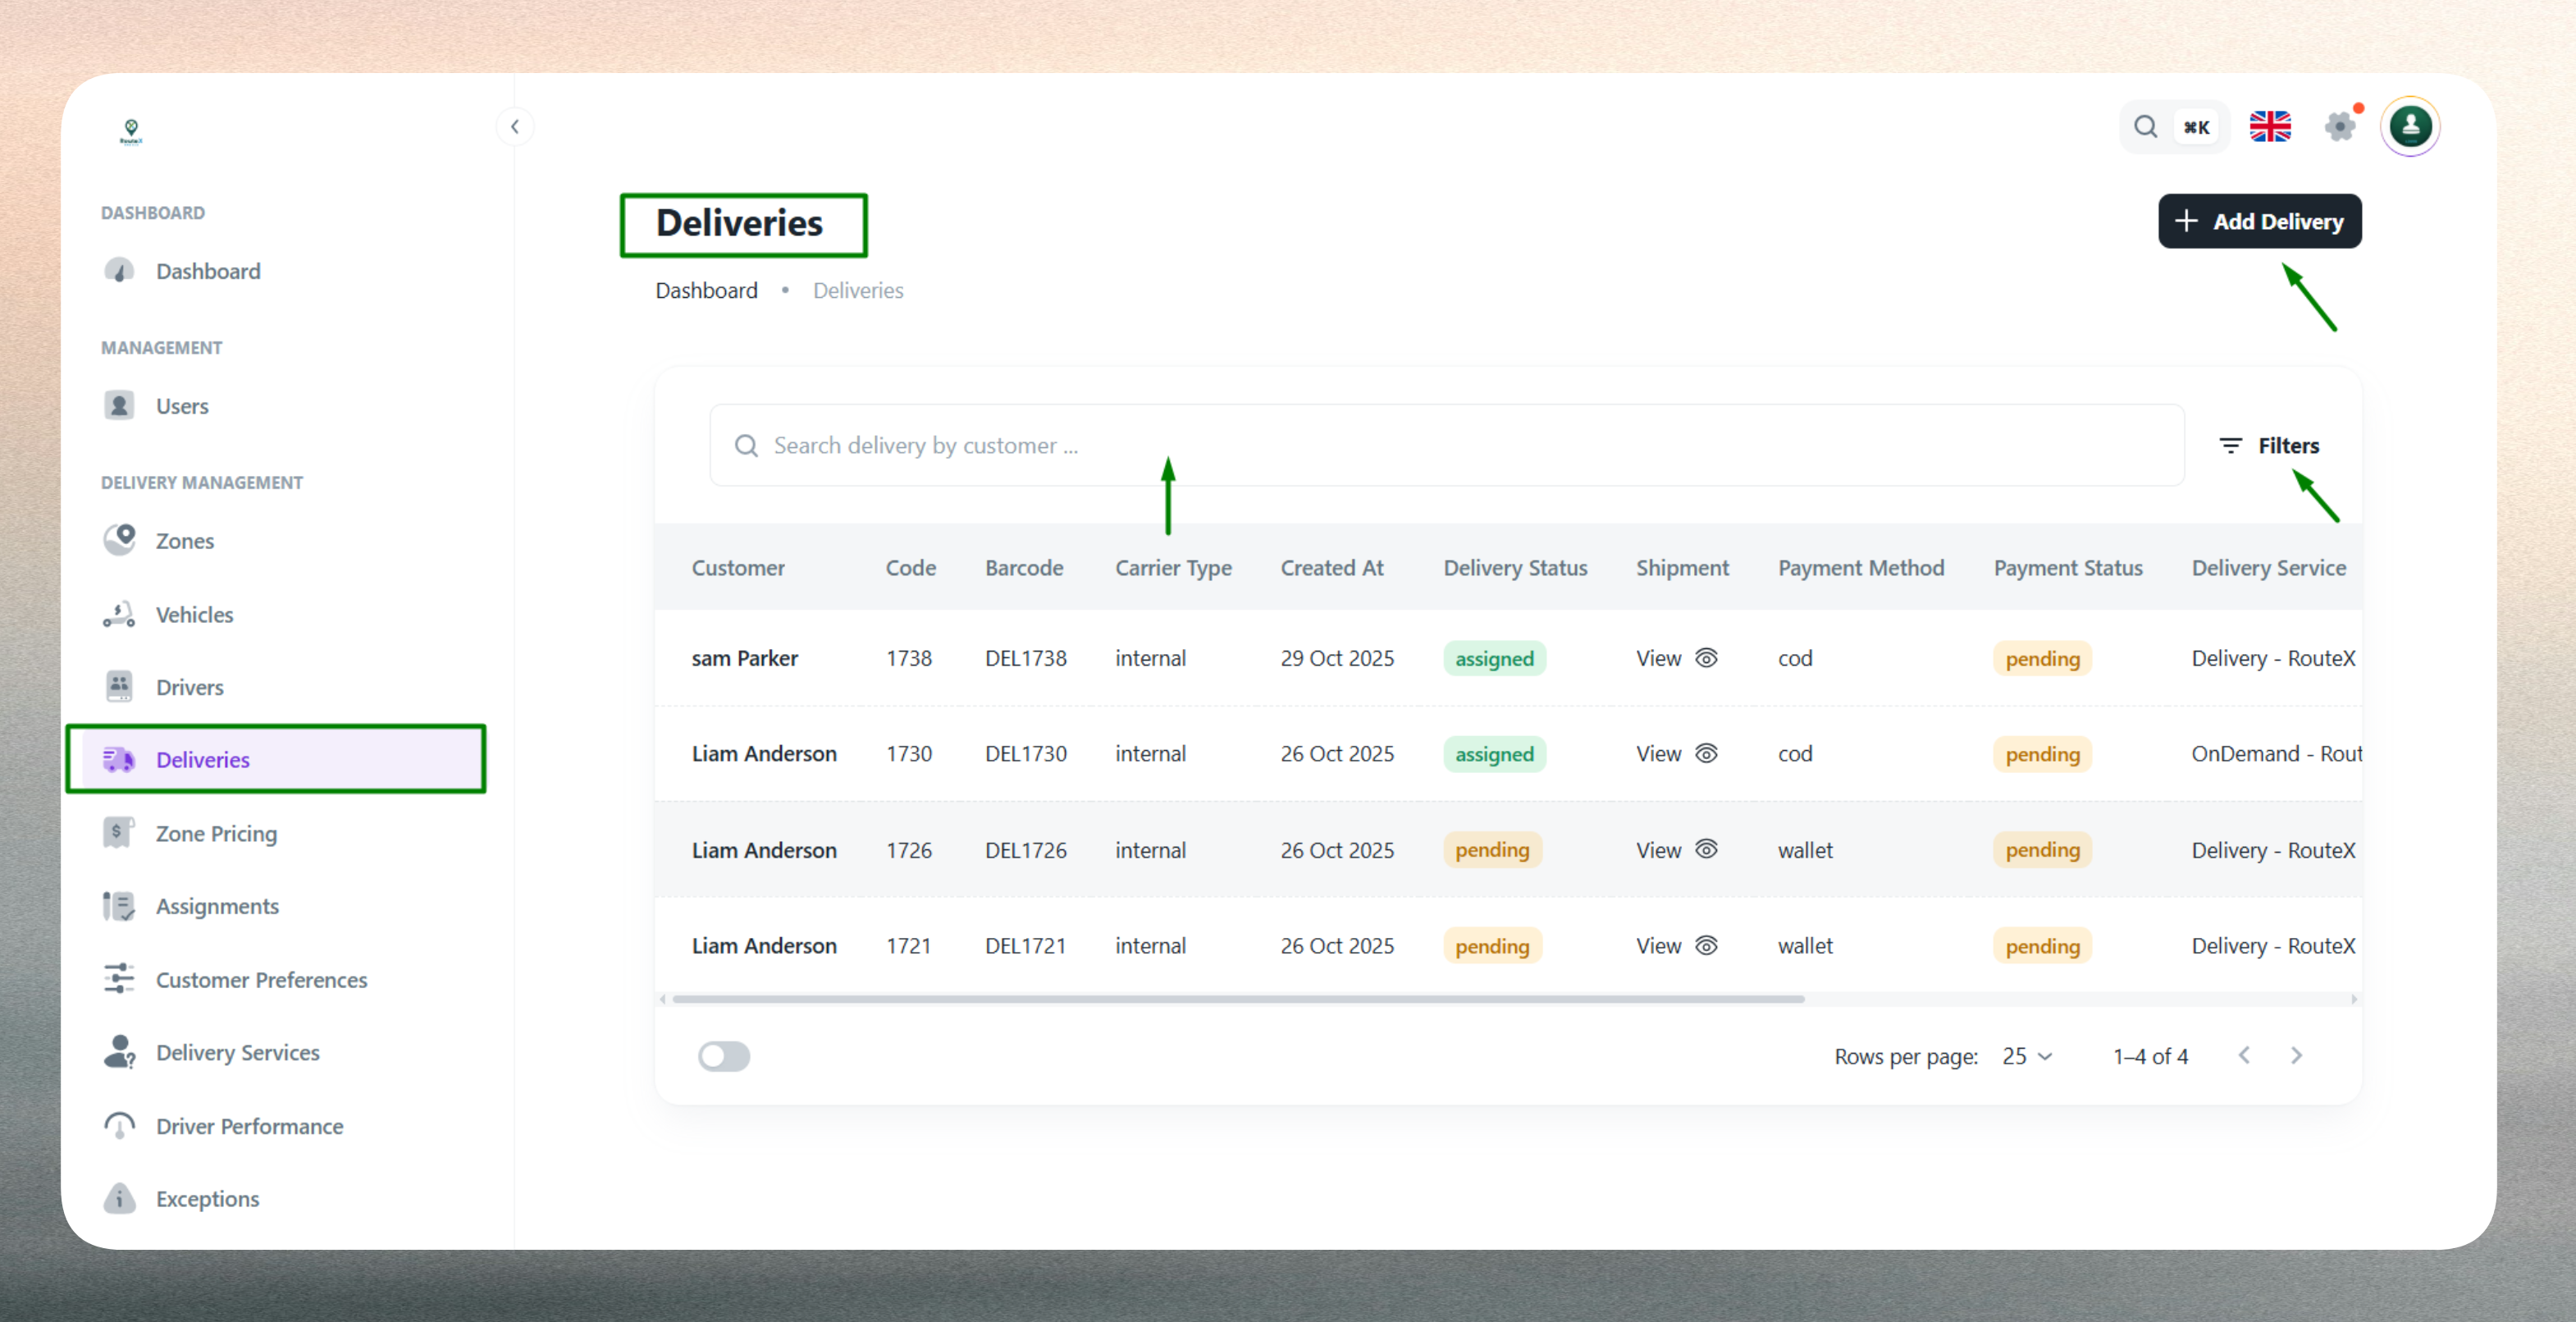Viewport: 2576px width, 1322px height.
Task: Go to the Dashboard menu item
Action: click(x=208, y=271)
